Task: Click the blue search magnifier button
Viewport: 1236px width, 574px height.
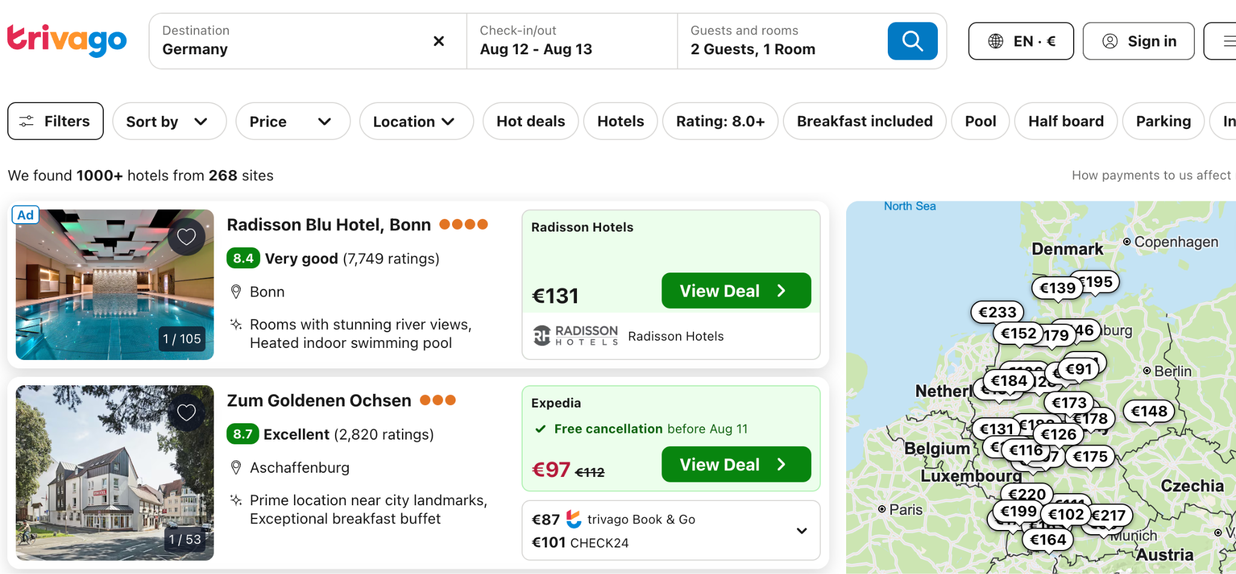Action: (913, 41)
